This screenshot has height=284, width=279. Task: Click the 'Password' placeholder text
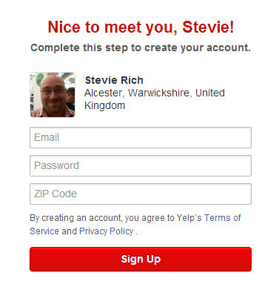point(56,165)
